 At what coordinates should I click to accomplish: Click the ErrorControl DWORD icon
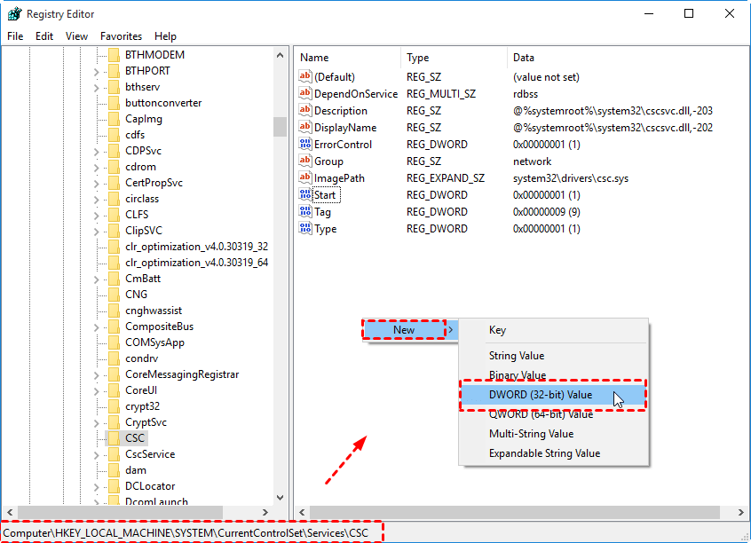(305, 144)
